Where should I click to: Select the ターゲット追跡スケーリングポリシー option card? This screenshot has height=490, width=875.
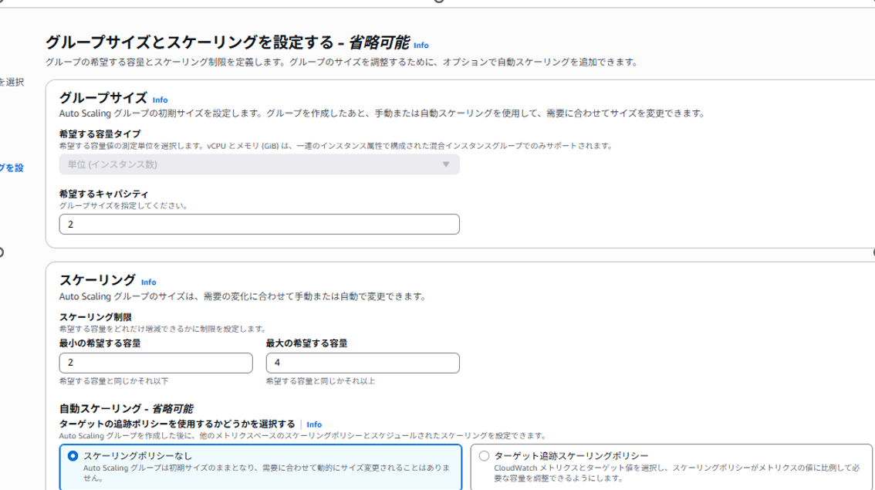click(x=671, y=463)
